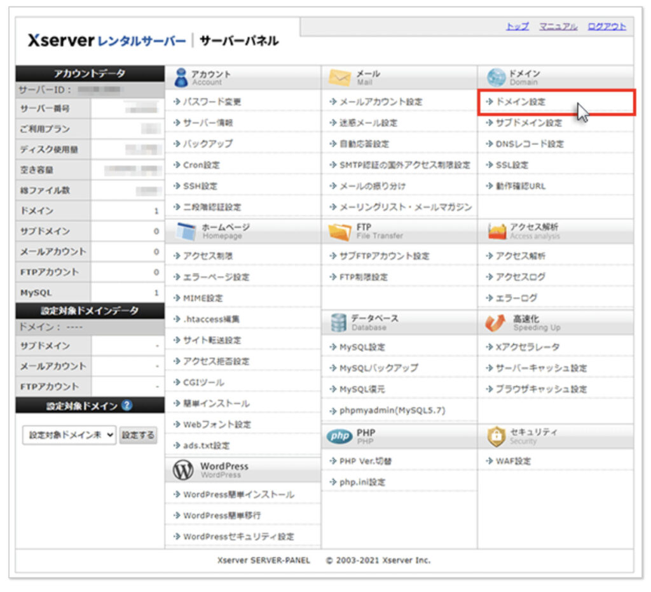Image resolution: width=651 pixels, height=592 pixels.
Task: Open アクセス拒否設定
Action: click(216, 362)
